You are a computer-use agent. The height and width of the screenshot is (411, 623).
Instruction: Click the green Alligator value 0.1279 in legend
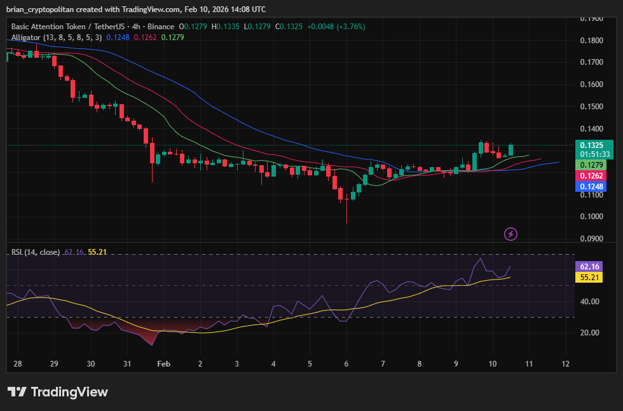[x=172, y=37]
